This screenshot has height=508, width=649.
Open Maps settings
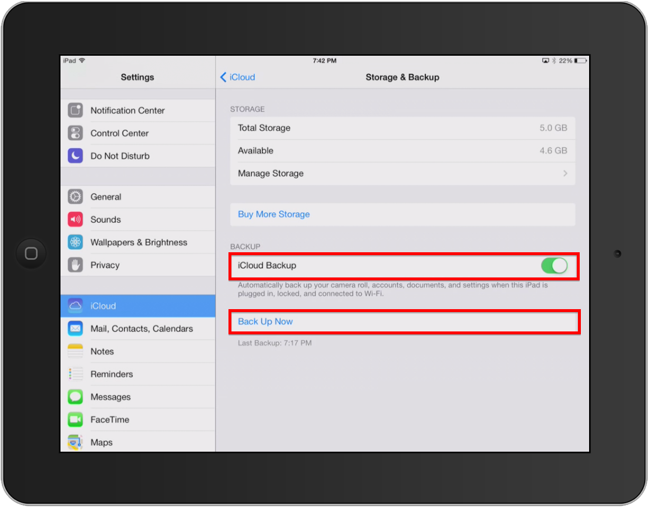tap(138, 442)
